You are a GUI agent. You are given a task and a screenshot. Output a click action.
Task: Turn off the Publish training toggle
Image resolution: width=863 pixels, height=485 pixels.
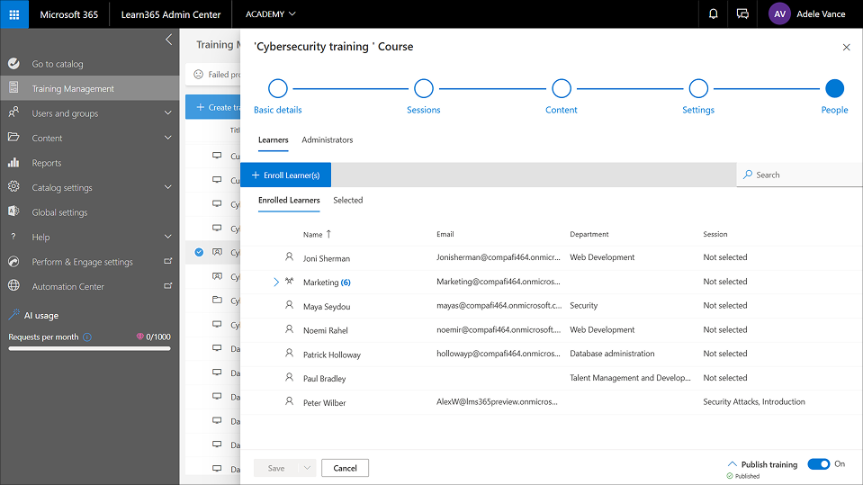[x=818, y=464]
